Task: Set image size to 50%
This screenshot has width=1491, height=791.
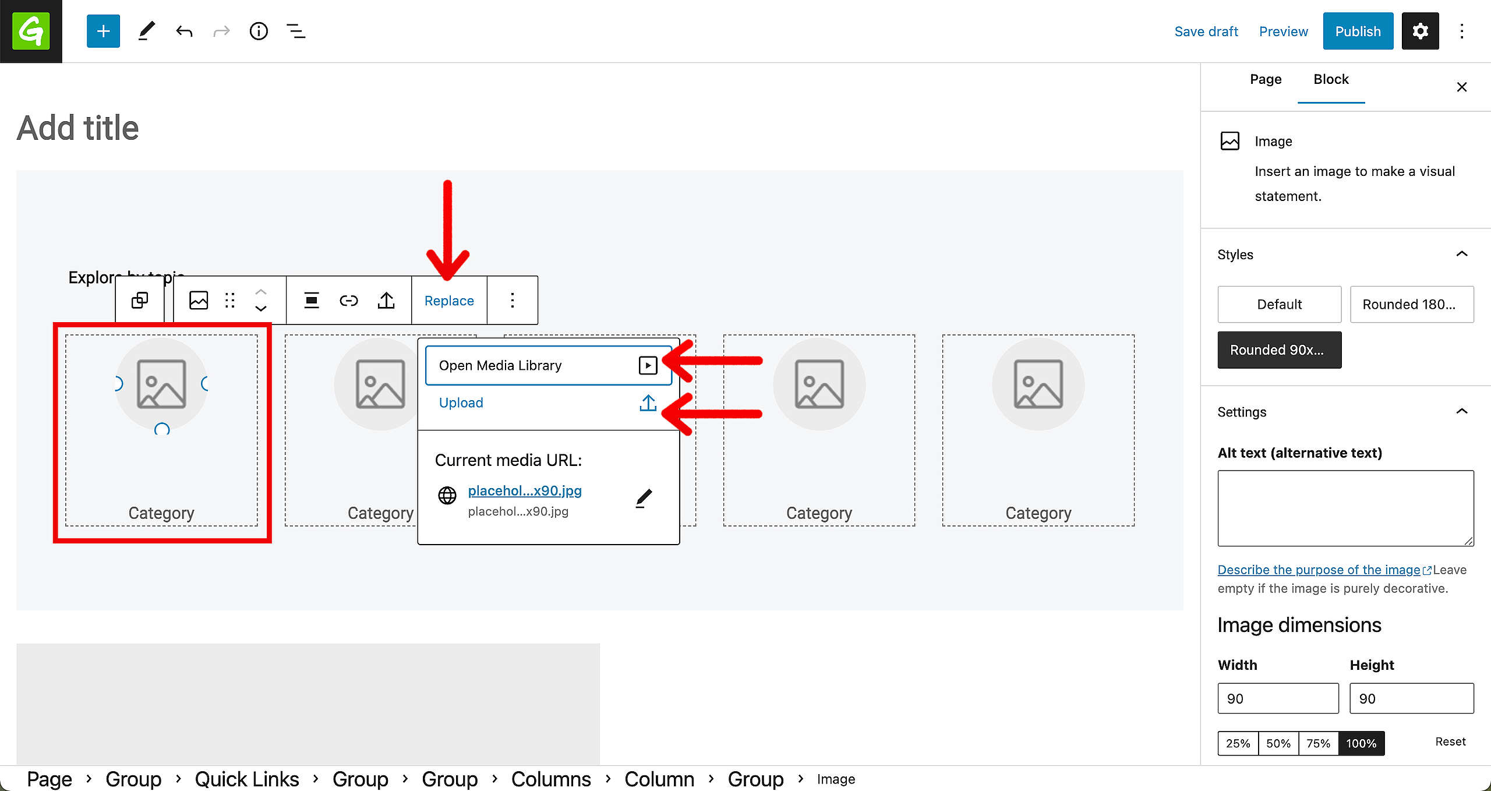Action: tap(1278, 743)
